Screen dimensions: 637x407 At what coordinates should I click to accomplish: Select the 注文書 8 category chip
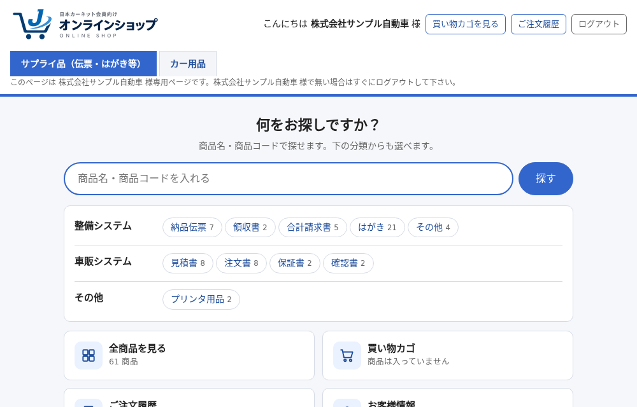click(241, 263)
